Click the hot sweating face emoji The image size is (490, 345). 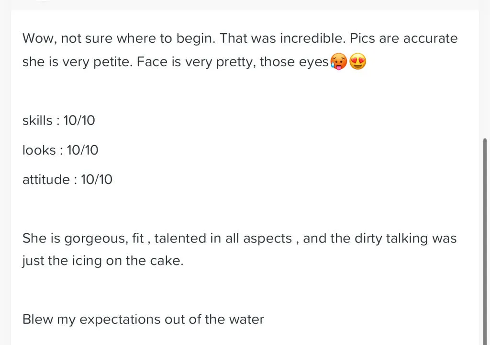point(338,62)
